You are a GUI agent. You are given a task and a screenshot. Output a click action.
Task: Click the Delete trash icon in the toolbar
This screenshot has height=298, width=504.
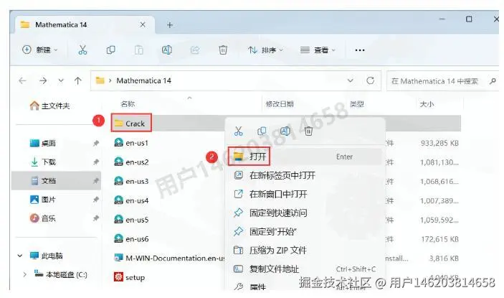pos(223,50)
